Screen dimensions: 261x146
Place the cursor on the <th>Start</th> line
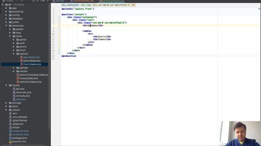[102, 36]
